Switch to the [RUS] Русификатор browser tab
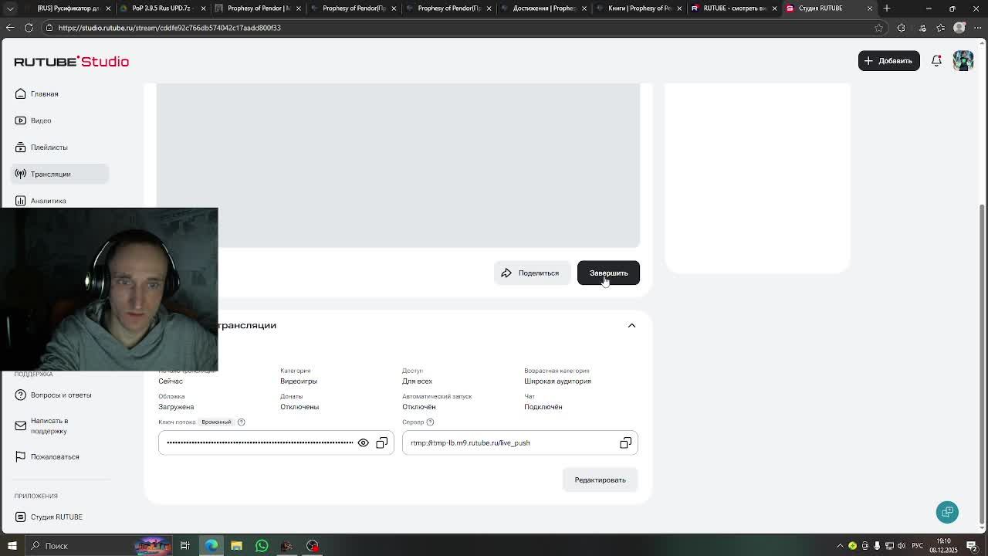 click(x=68, y=8)
